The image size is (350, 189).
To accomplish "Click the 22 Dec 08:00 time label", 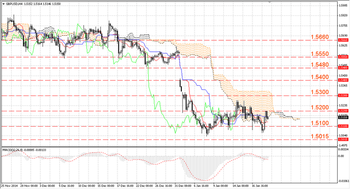I will click(x=144, y=185).
